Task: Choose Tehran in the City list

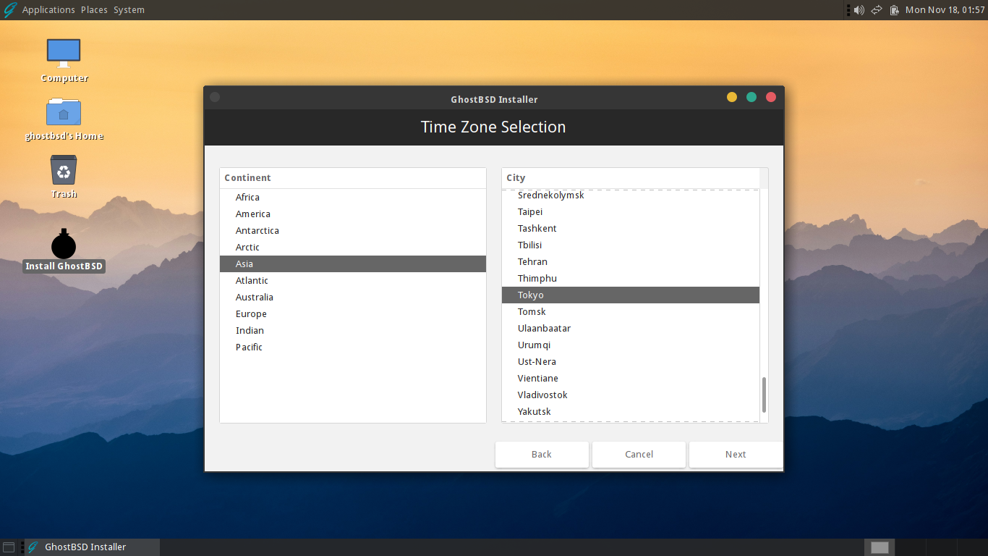Action: point(631,262)
